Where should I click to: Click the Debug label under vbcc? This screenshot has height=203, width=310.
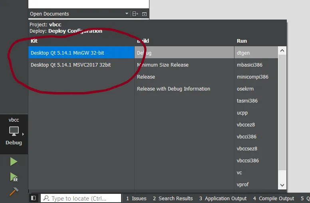tap(14, 142)
